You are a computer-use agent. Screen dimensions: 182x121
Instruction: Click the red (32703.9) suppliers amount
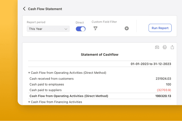coord(164,90)
